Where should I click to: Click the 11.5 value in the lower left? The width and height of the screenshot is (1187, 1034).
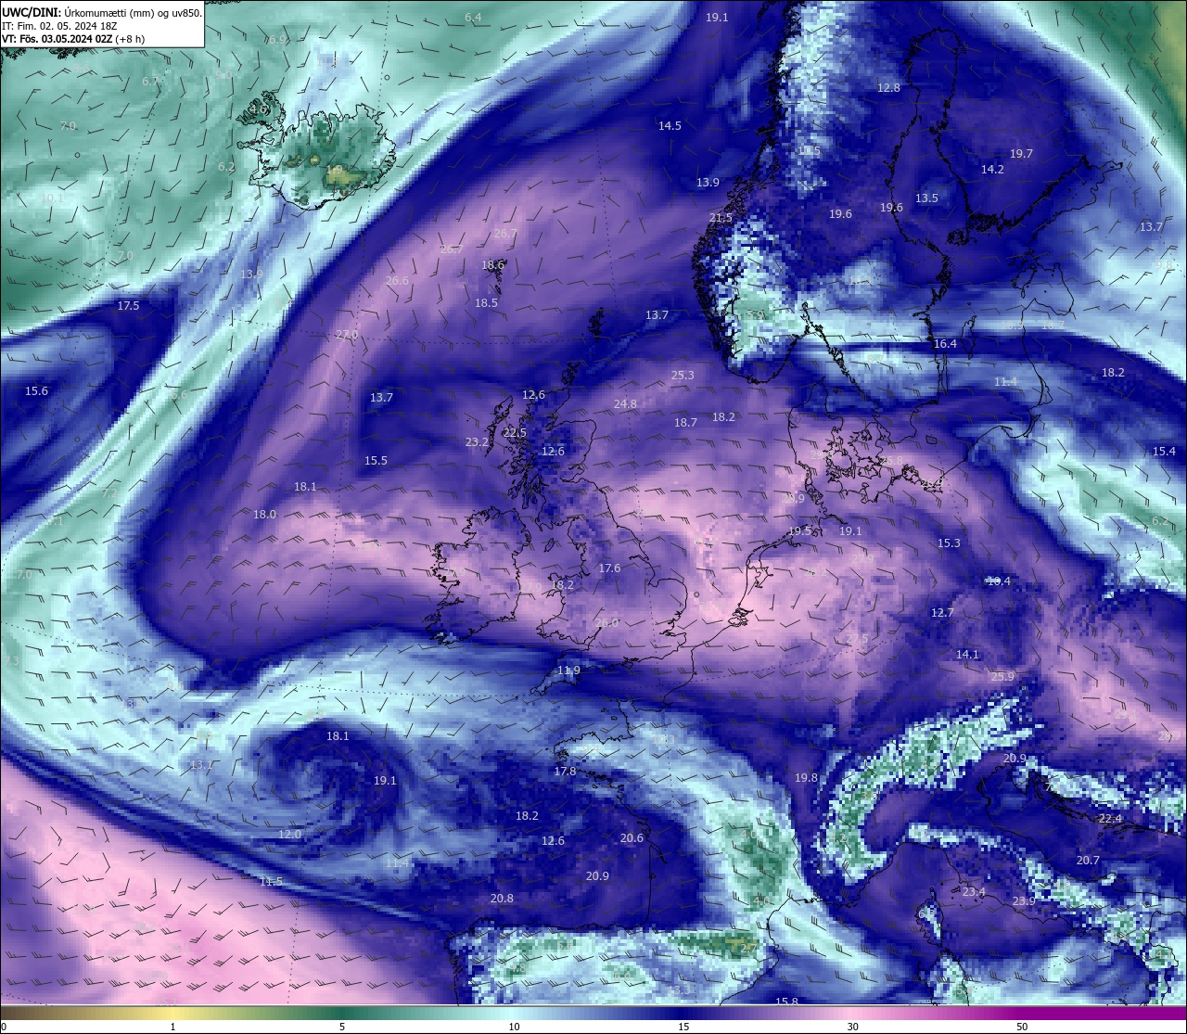coord(271,880)
